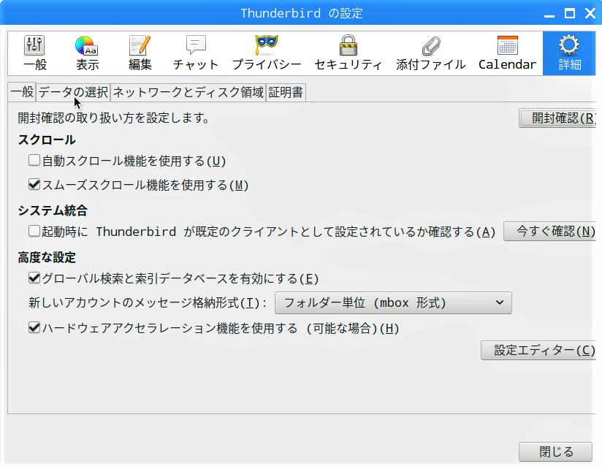Maximize the Thunderbird の設定 window
The image size is (602, 469).
[x=570, y=13]
